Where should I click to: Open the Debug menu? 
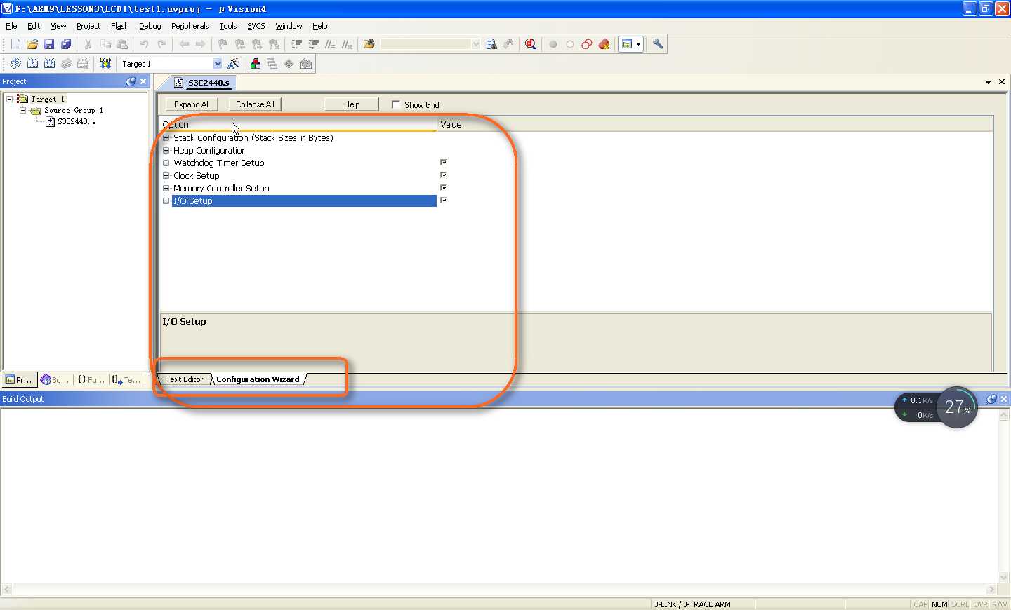tap(150, 26)
